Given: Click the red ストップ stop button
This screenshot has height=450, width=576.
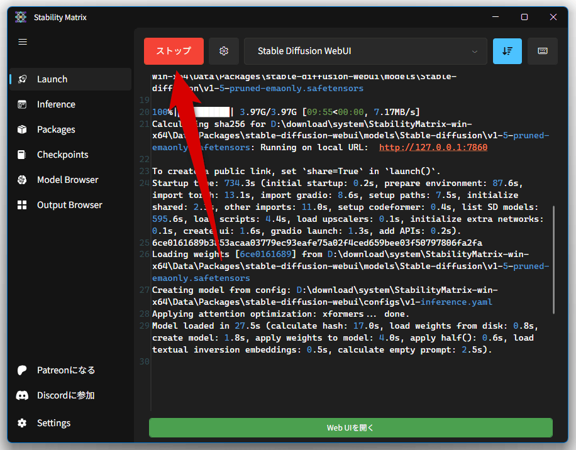Looking at the screenshot, I should [174, 51].
